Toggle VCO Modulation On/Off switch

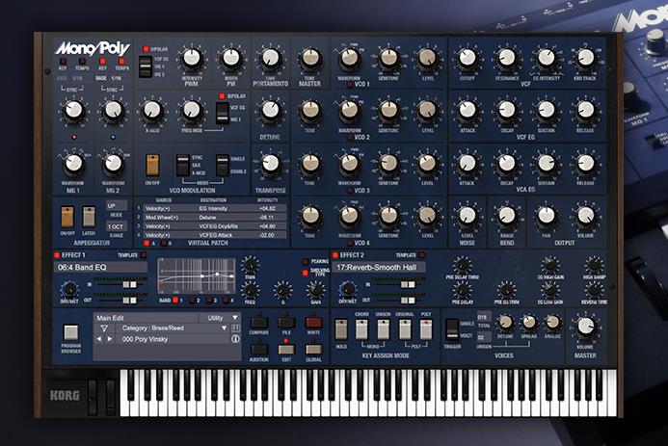pyautogui.click(x=152, y=165)
